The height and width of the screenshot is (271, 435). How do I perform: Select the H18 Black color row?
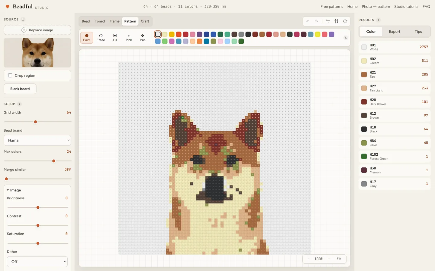pos(395,129)
